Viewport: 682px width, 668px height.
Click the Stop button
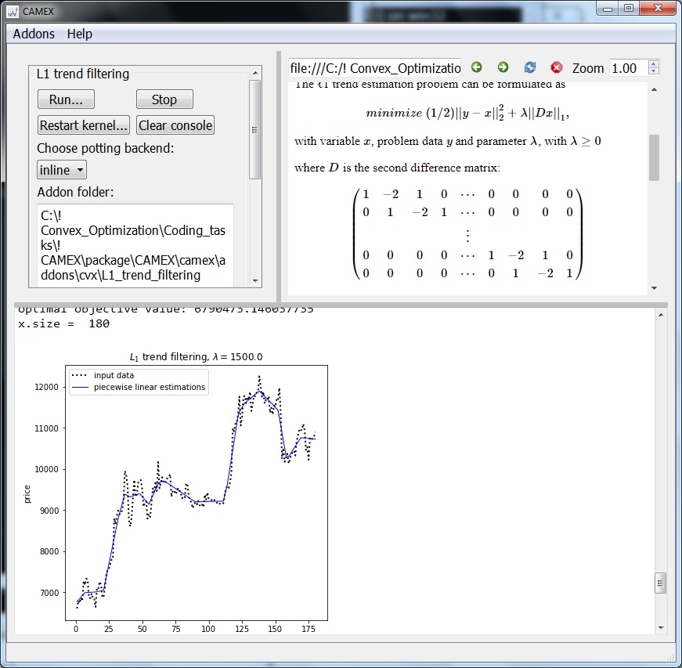tap(164, 99)
